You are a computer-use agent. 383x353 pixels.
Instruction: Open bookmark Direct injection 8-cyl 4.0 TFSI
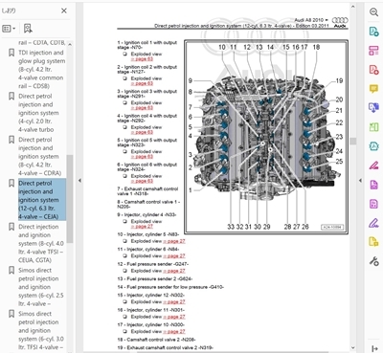click(41, 243)
